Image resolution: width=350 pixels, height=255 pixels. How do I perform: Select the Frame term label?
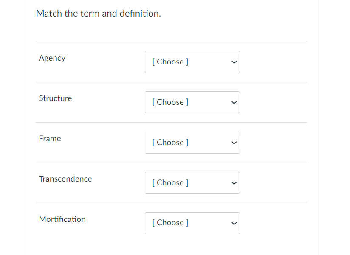pos(50,139)
